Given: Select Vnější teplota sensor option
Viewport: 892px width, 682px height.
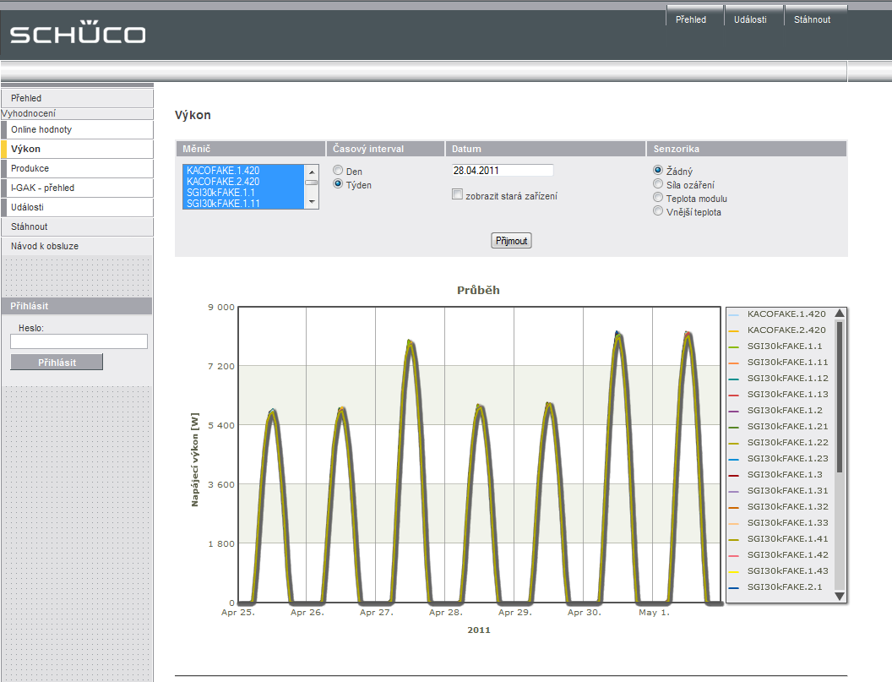Looking at the screenshot, I should coord(658,210).
